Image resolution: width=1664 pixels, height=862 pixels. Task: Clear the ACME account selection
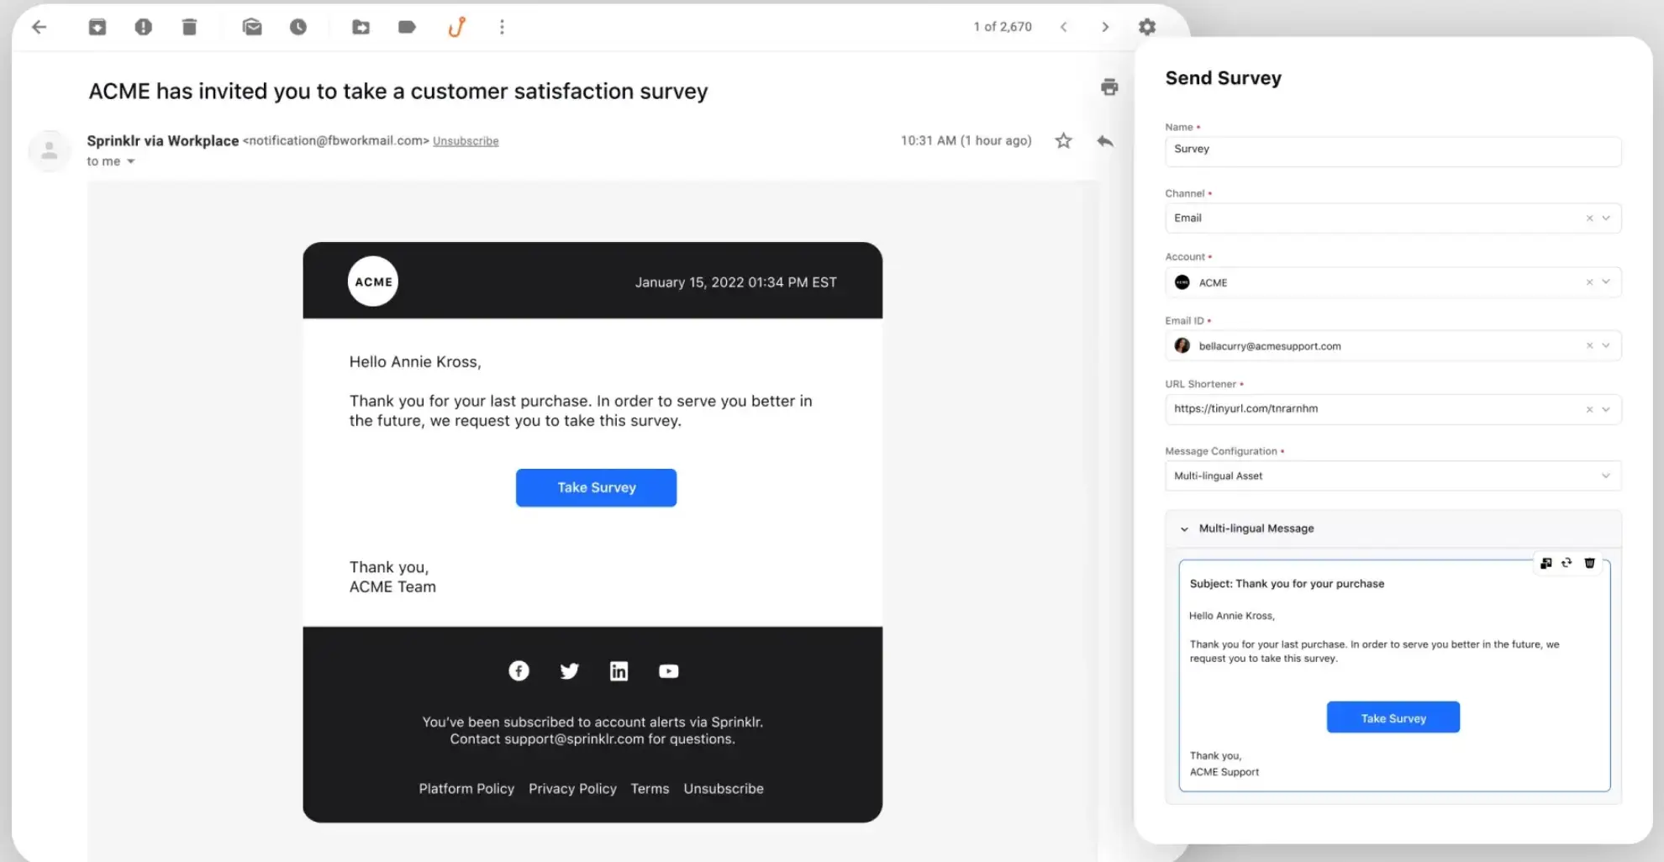coord(1589,282)
